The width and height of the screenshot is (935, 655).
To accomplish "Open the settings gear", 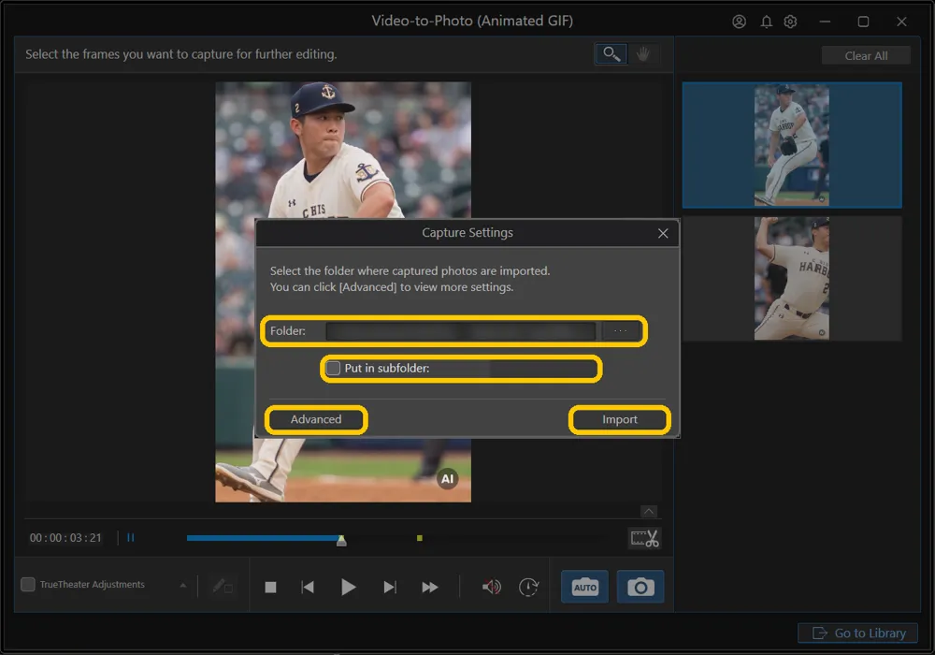I will (x=791, y=22).
